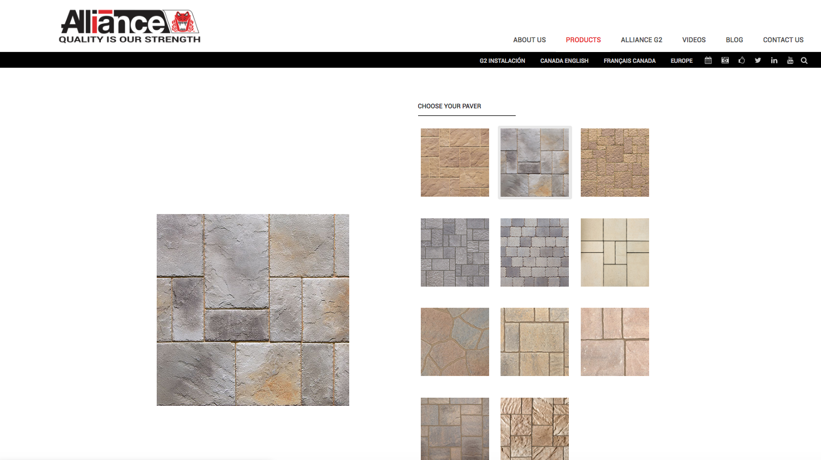
Task: Open the Products menu
Action: [x=583, y=40]
